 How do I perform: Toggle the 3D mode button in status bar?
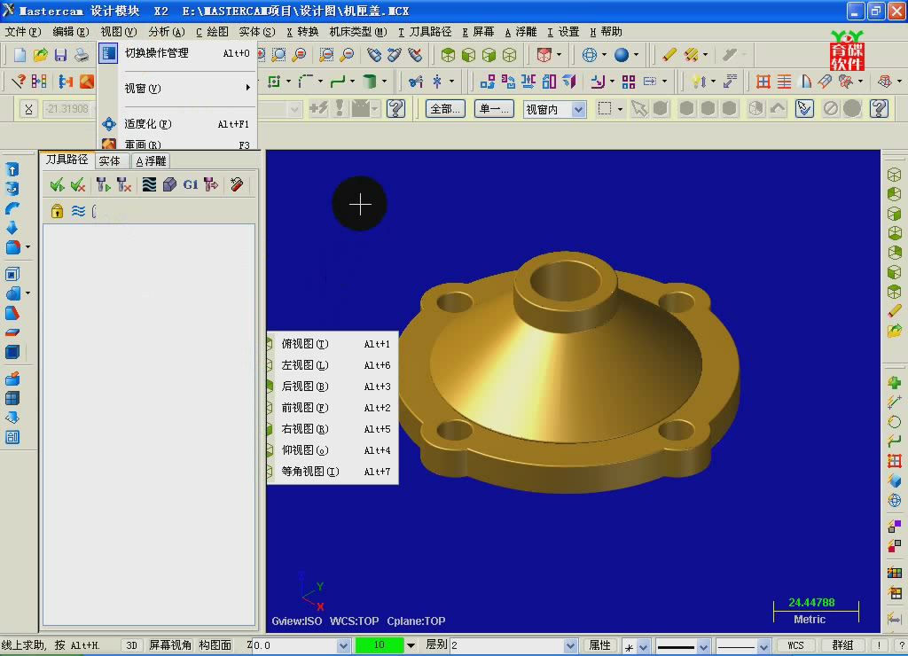131,645
